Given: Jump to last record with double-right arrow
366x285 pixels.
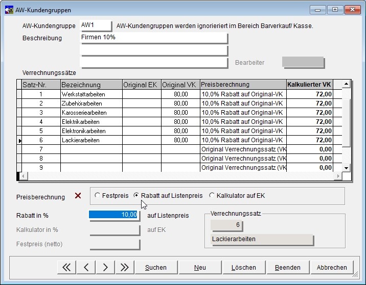Looking at the screenshot, I should click(125, 267).
